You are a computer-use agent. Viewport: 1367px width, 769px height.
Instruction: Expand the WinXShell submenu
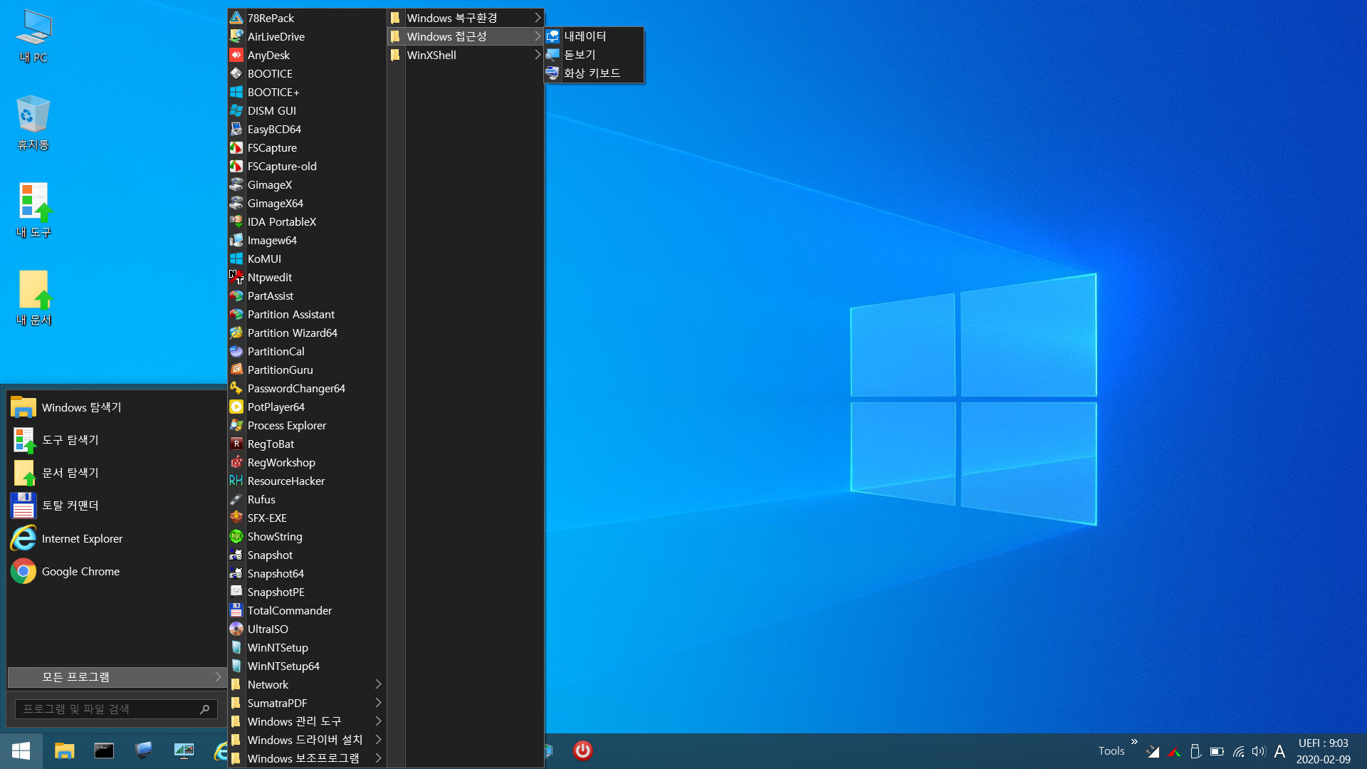[466, 55]
